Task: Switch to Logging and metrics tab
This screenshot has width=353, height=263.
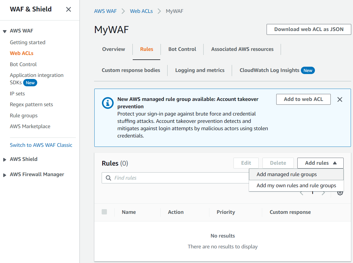Action: pyautogui.click(x=200, y=70)
